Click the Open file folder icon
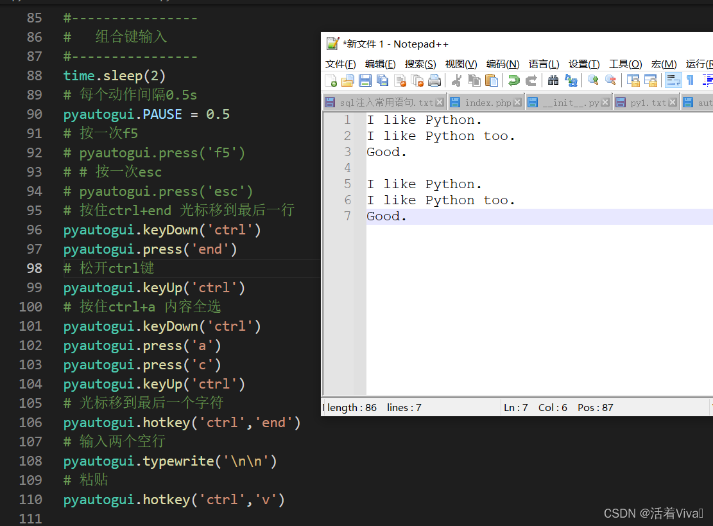 348,80
